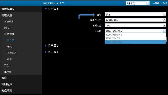Image resolution: width=168 pixels, height=95 pixels.
Task: Open the 休眠 settings item
Action: tap(9, 47)
